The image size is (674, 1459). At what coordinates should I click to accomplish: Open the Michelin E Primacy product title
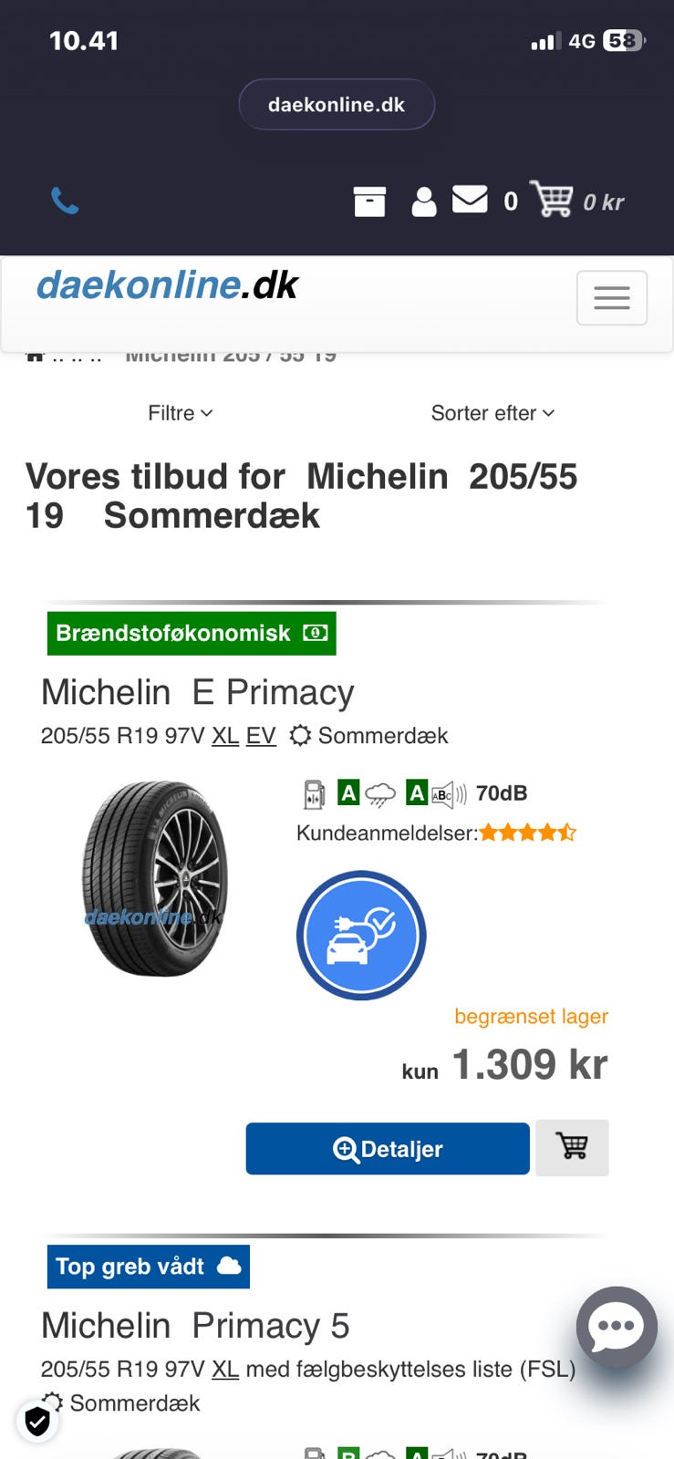coord(198,692)
